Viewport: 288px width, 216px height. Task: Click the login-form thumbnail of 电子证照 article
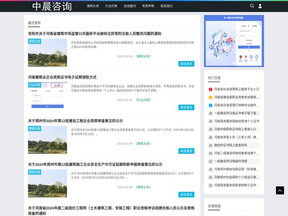point(47,96)
